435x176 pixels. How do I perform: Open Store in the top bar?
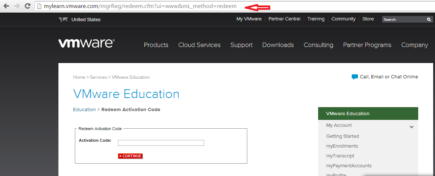coord(368,19)
